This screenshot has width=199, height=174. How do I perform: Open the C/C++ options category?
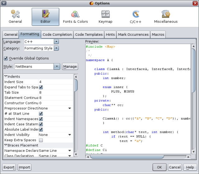tap(136, 17)
